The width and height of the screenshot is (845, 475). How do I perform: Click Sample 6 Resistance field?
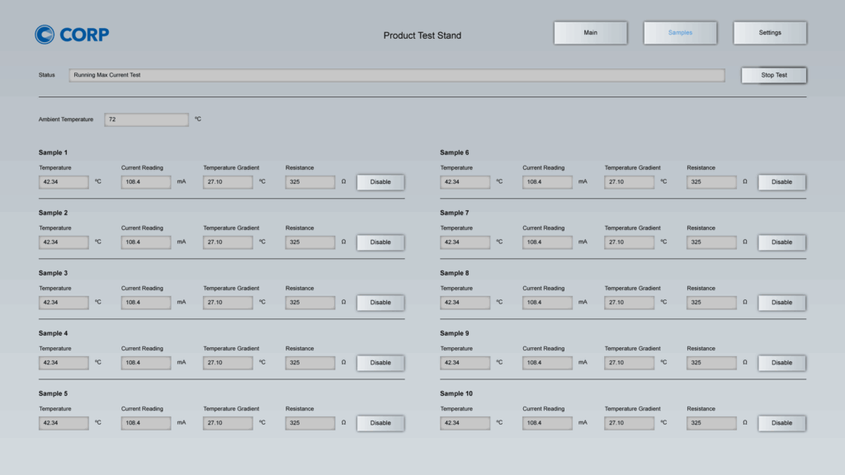(x=712, y=182)
